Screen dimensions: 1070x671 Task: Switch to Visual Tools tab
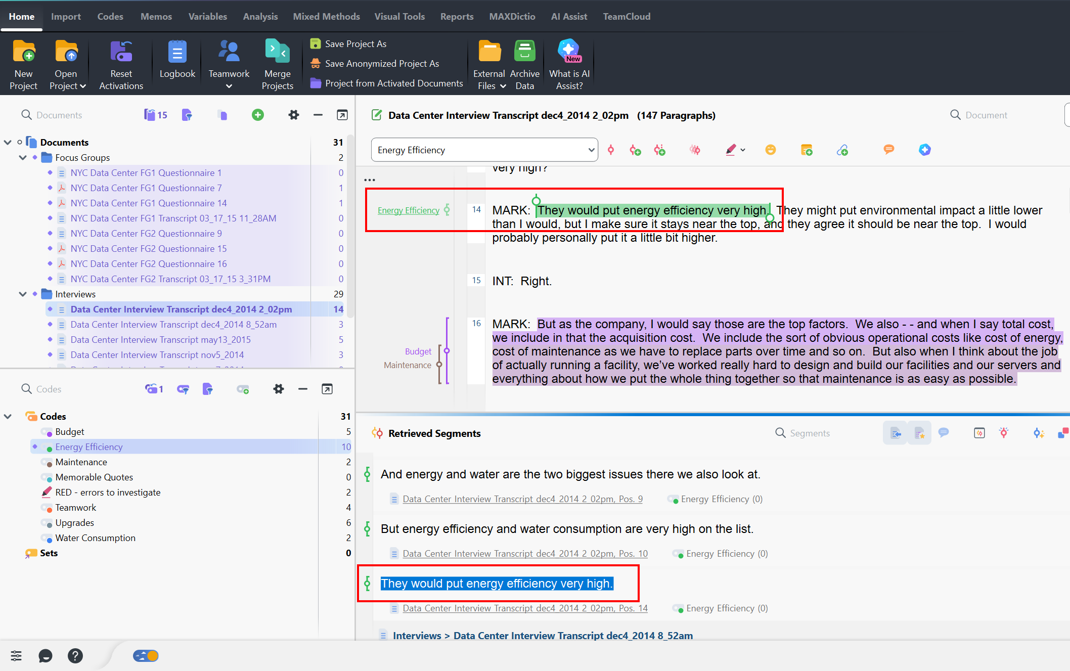[399, 16]
